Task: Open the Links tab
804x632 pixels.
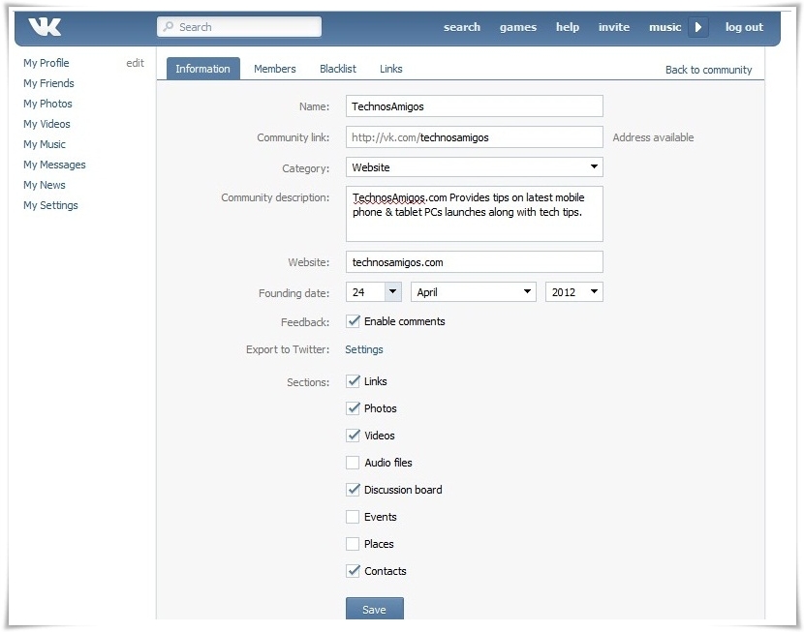Action: [390, 69]
